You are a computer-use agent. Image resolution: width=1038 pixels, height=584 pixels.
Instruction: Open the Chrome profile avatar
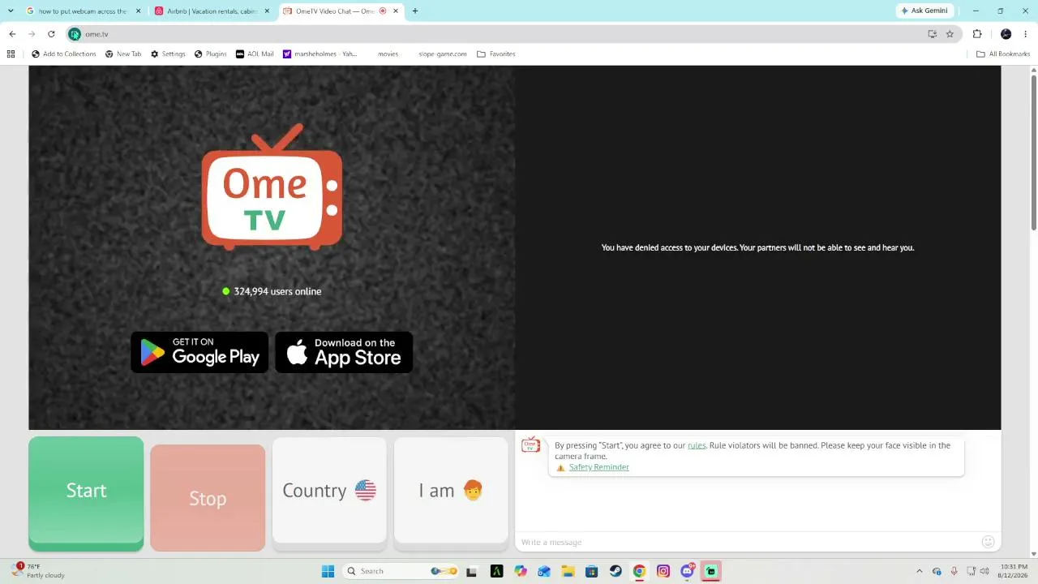pyautogui.click(x=1006, y=34)
